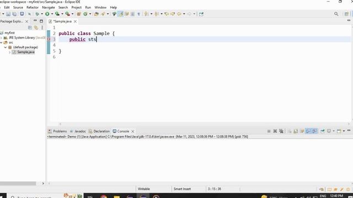This screenshot has width=353, height=198.
Task: Open Next Annotation dropdown arrow
Action: 151,14
